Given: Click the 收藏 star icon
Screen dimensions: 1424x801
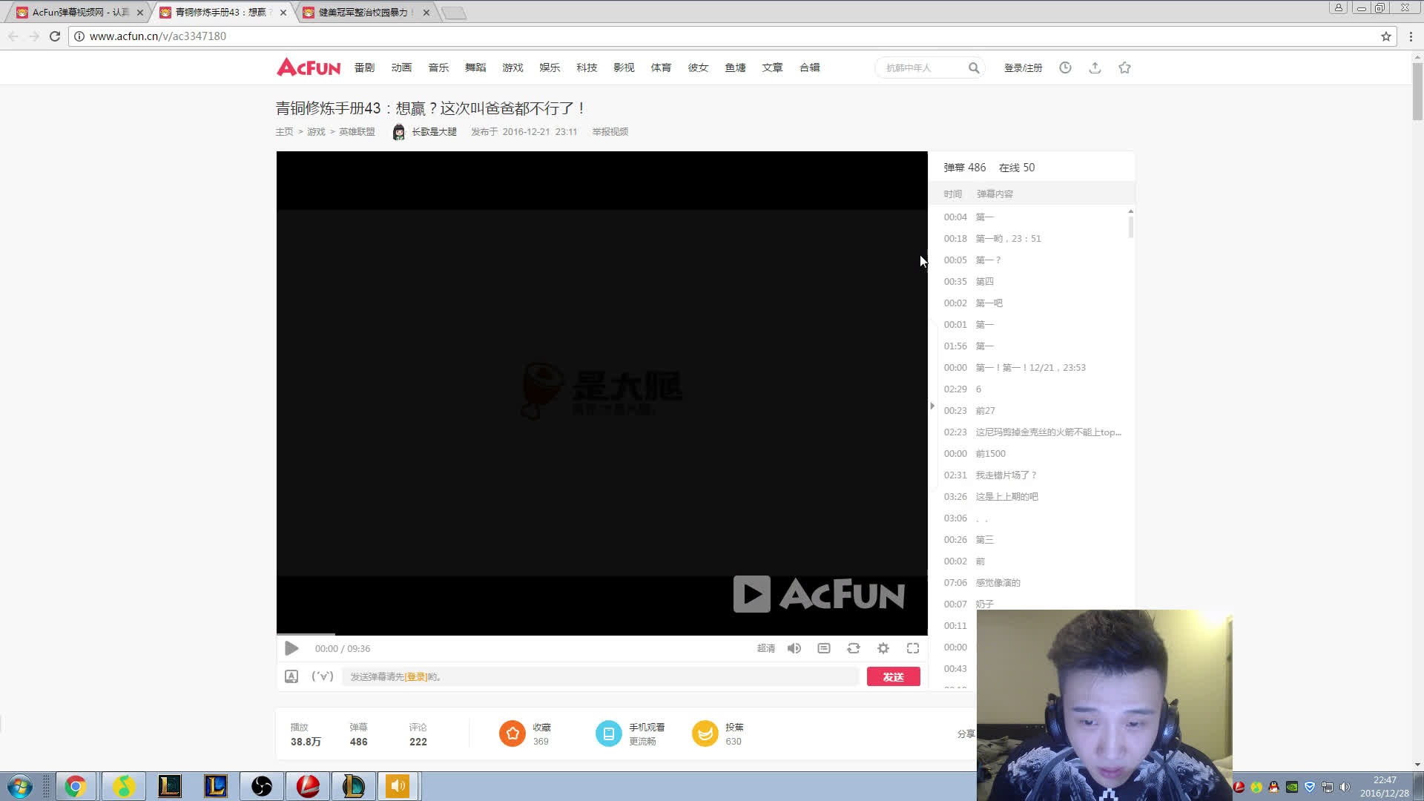Looking at the screenshot, I should click(512, 734).
